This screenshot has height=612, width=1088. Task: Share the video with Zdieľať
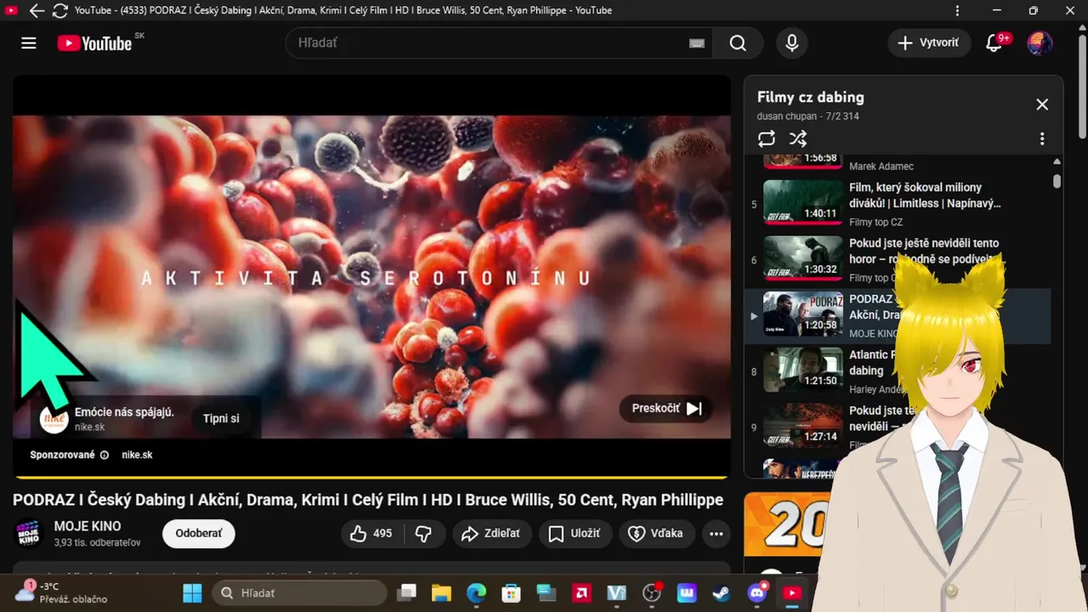492,534
